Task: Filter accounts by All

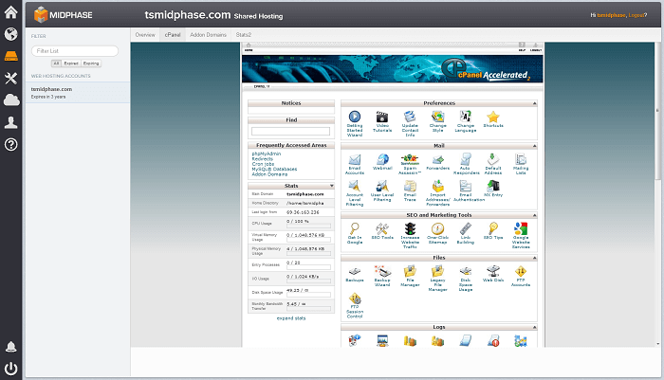Action: tap(56, 63)
